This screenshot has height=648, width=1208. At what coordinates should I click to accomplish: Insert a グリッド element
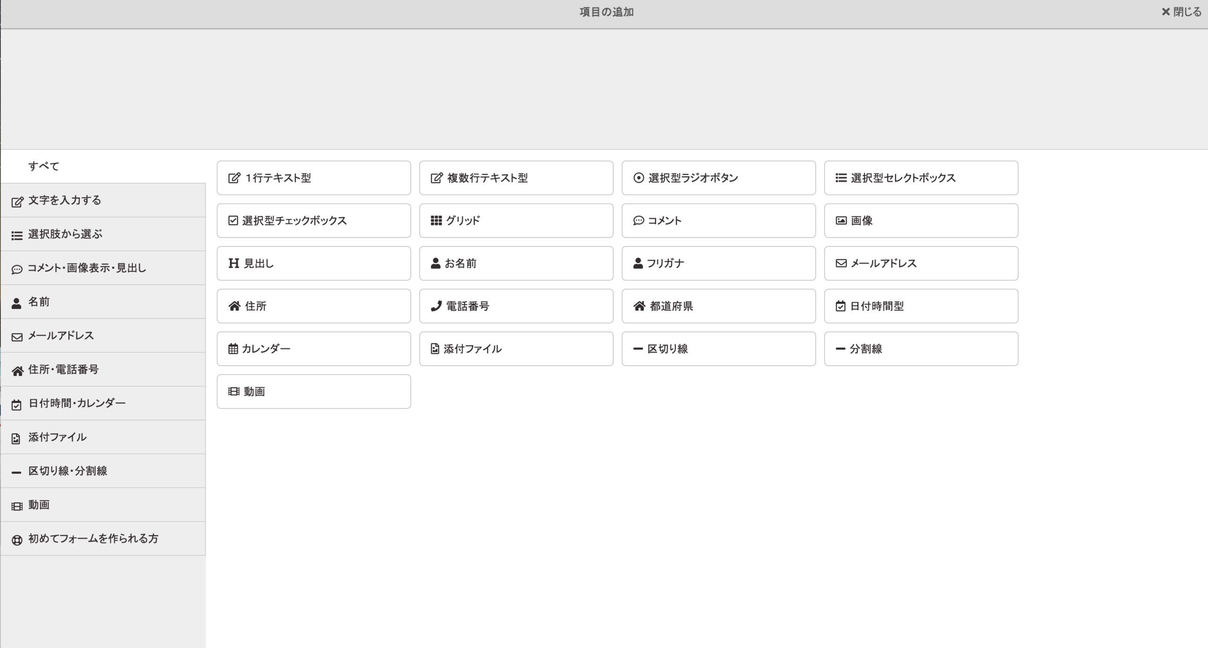516,220
